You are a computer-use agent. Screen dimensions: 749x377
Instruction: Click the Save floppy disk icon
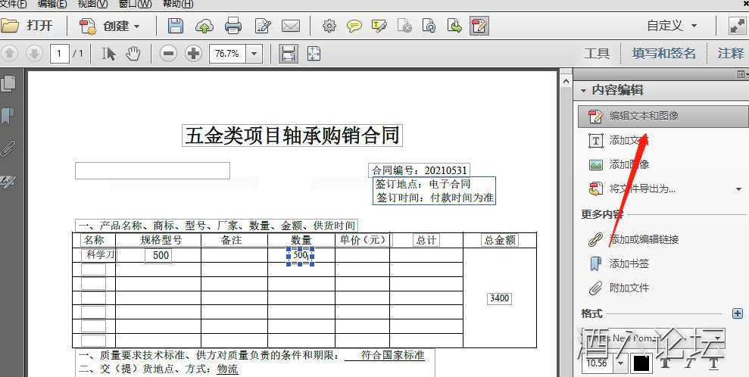176,26
